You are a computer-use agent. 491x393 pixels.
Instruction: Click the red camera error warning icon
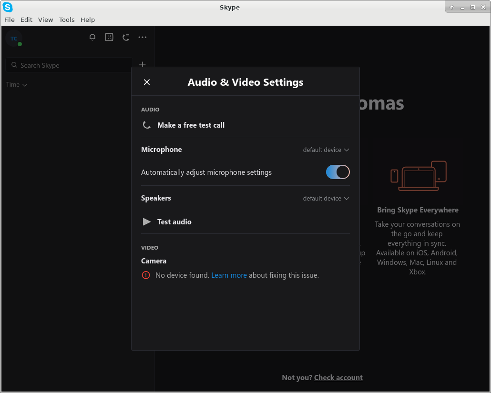coord(146,275)
